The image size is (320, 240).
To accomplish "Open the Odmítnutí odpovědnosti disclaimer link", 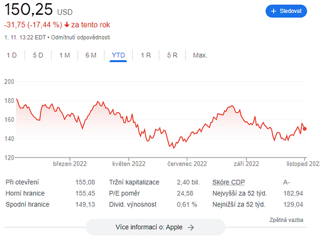I will [x=81, y=37].
